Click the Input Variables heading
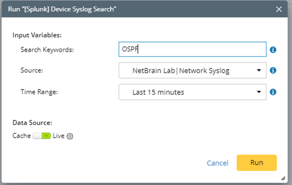 pos(37,35)
